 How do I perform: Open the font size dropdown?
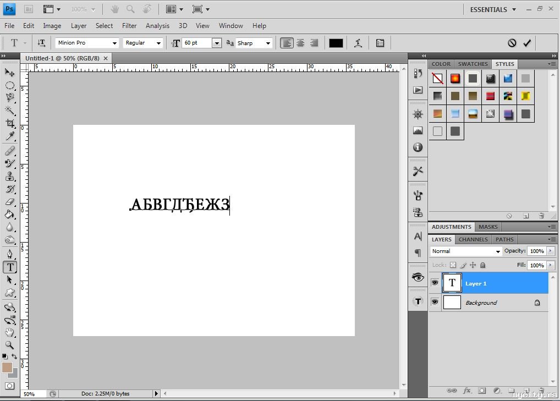pos(216,43)
